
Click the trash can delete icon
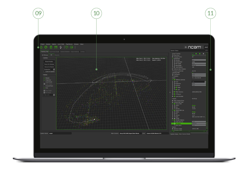51,47
